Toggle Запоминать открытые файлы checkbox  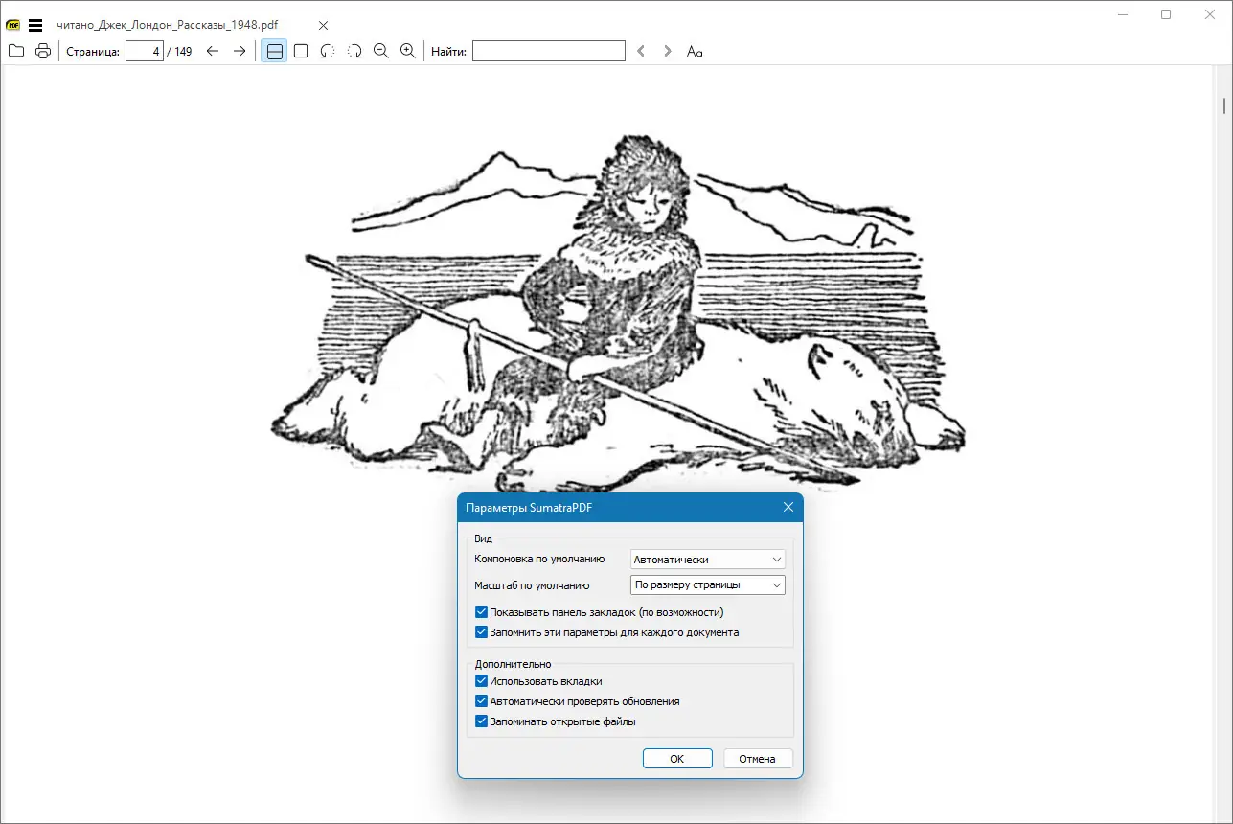coord(482,721)
